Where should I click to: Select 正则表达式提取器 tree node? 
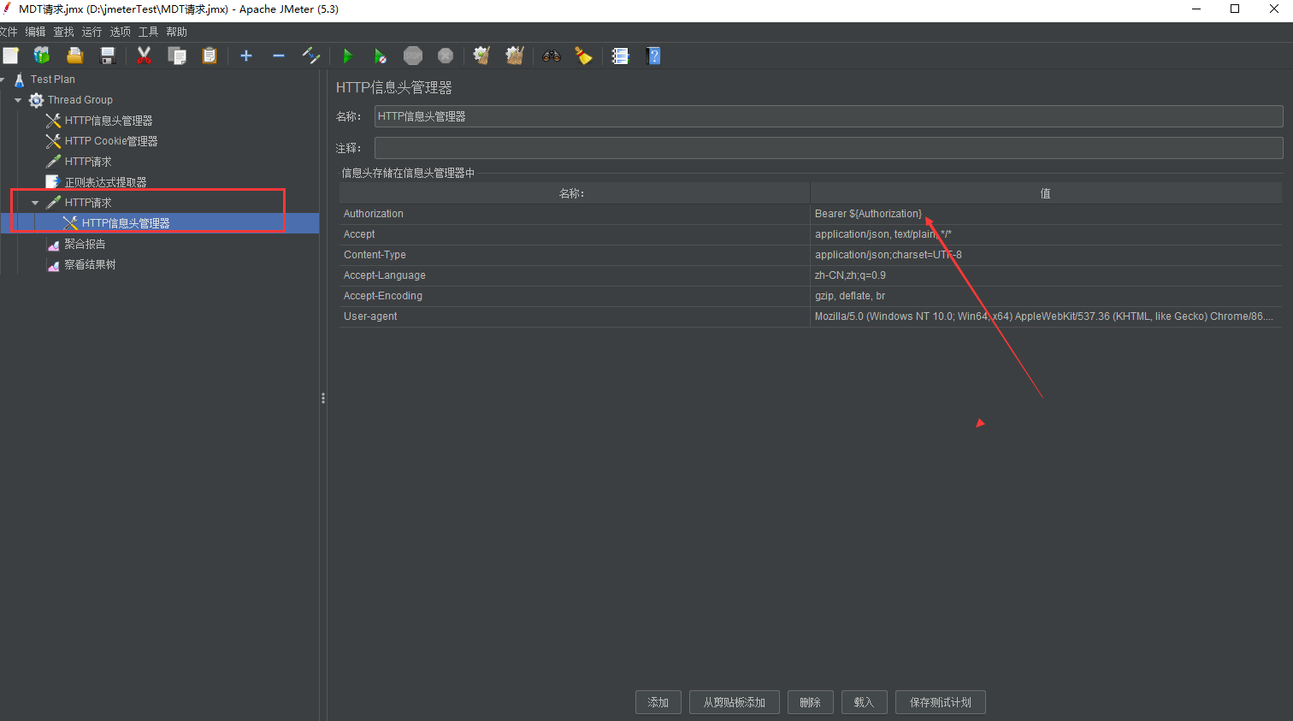[105, 182]
